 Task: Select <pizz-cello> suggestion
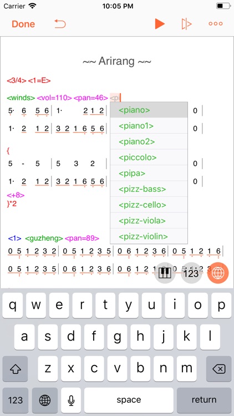pos(149,205)
